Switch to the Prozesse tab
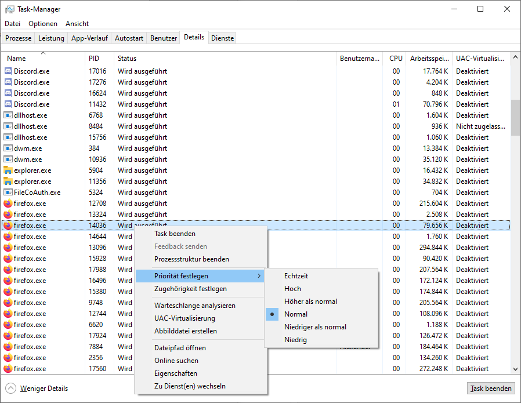 click(18, 38)
